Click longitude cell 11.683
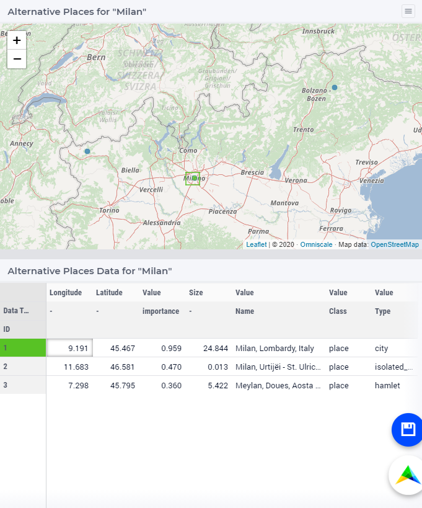The height and width of the screenshot is (508, 422). point(69,367)
